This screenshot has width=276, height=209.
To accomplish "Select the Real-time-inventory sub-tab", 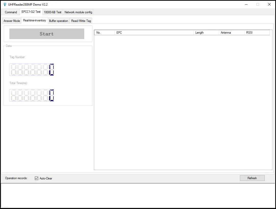I will 35,20.
